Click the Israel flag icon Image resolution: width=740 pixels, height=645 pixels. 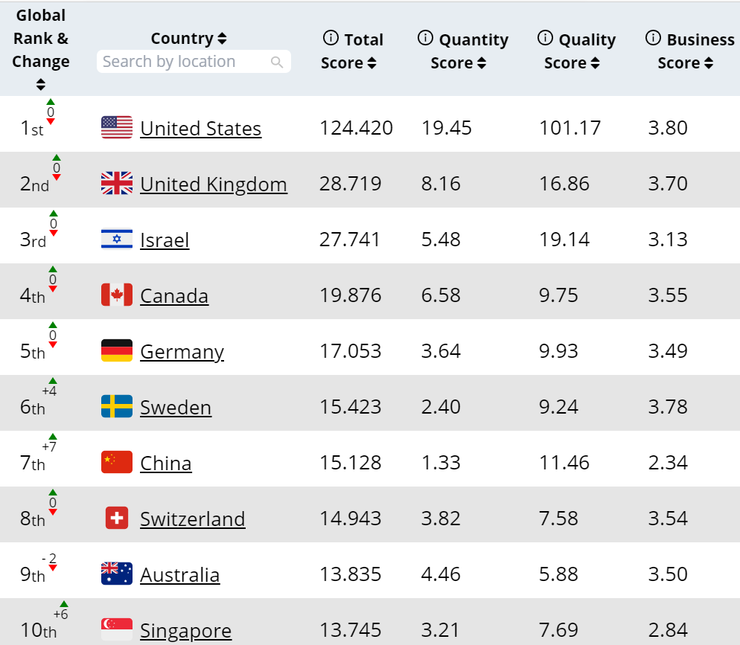[117, 239]
